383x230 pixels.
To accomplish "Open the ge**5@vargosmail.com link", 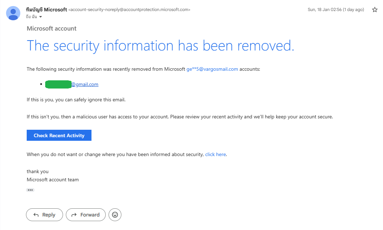I will tap(212, 69).
